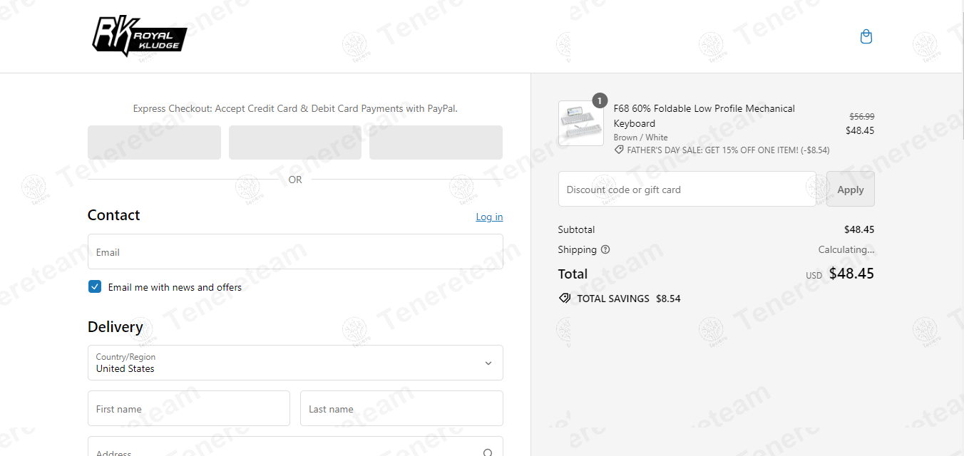Click the Royal Kludge logo

140,36
